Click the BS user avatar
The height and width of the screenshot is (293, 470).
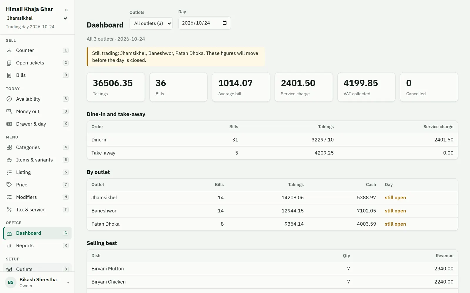11,282
